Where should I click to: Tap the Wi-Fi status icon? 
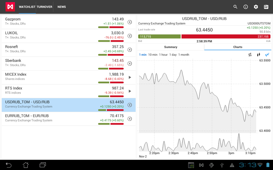pos(260,165)
